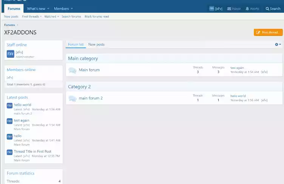Open the Main forum link

click(x=89, y=70)
